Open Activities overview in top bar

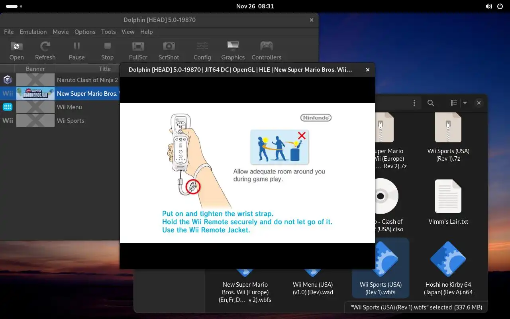point(14,6)
